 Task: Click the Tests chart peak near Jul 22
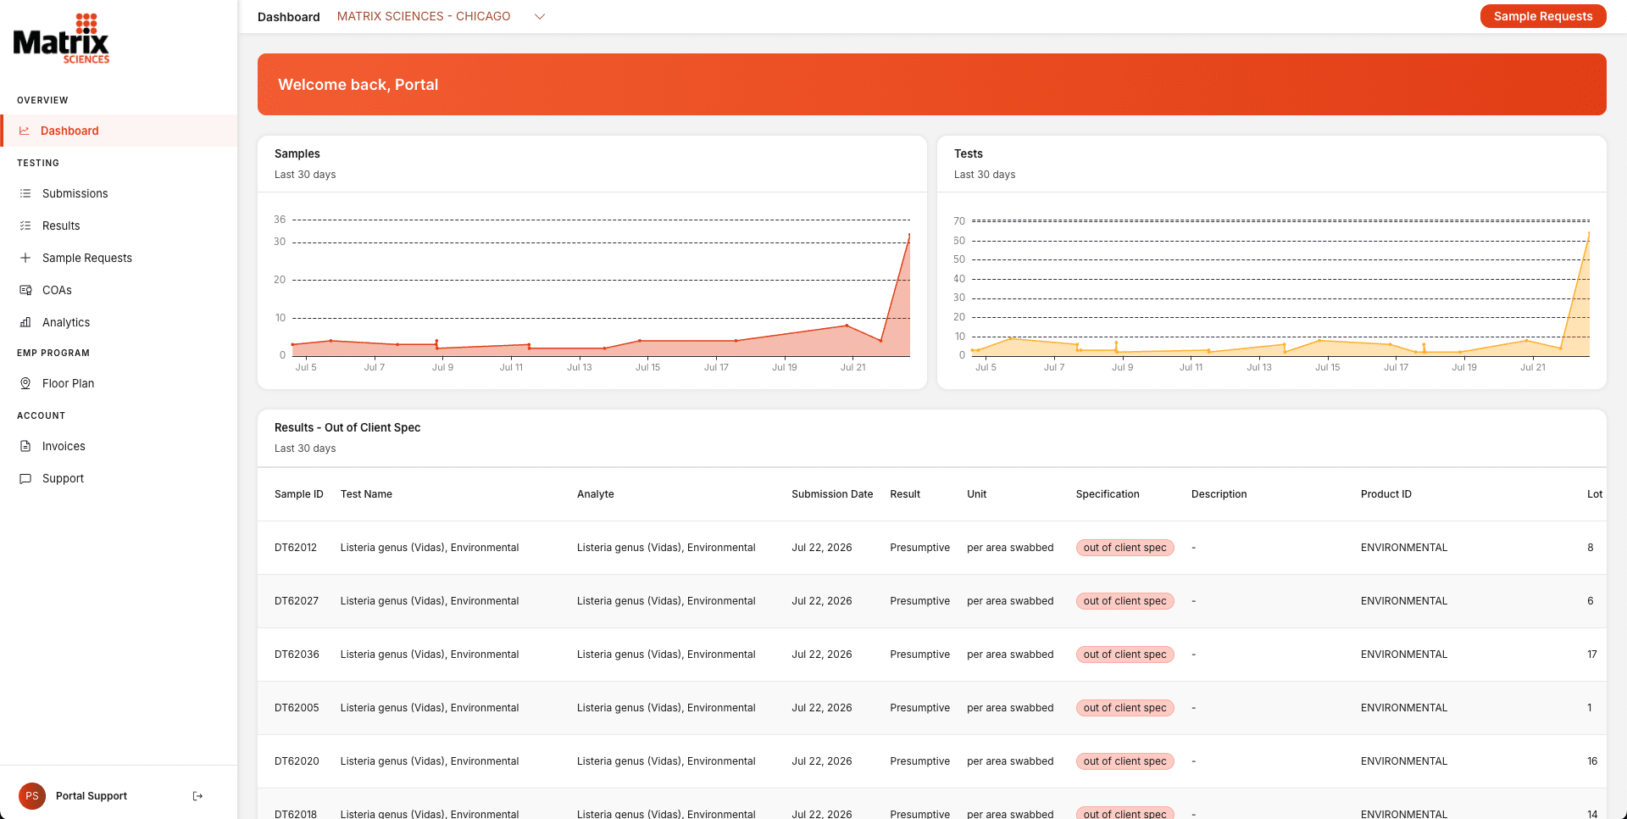tap(1588, 233)
